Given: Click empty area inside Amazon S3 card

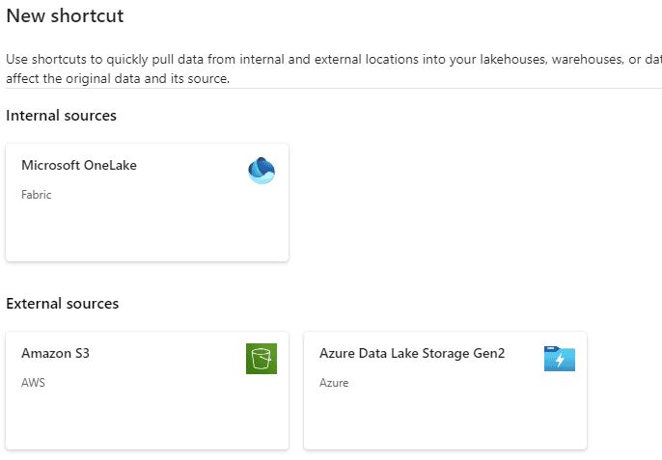Looking at the screenshot, I should [147, 419].
